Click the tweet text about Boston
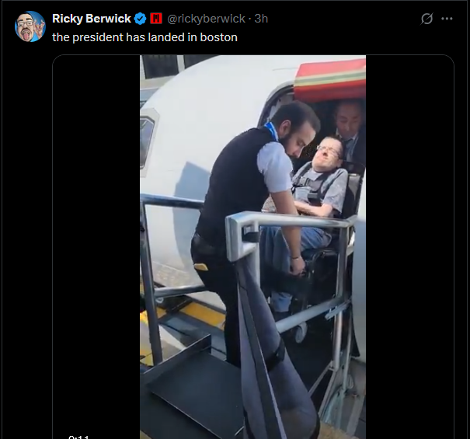 pyautogui.click(x=144, y=37)
